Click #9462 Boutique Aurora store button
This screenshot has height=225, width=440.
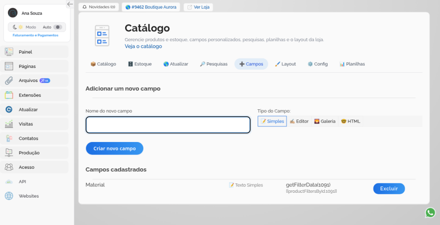point(151,7)
